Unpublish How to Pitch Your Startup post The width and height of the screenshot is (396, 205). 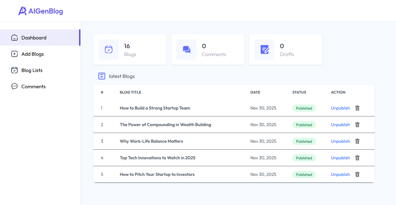[x=340, y=174]
